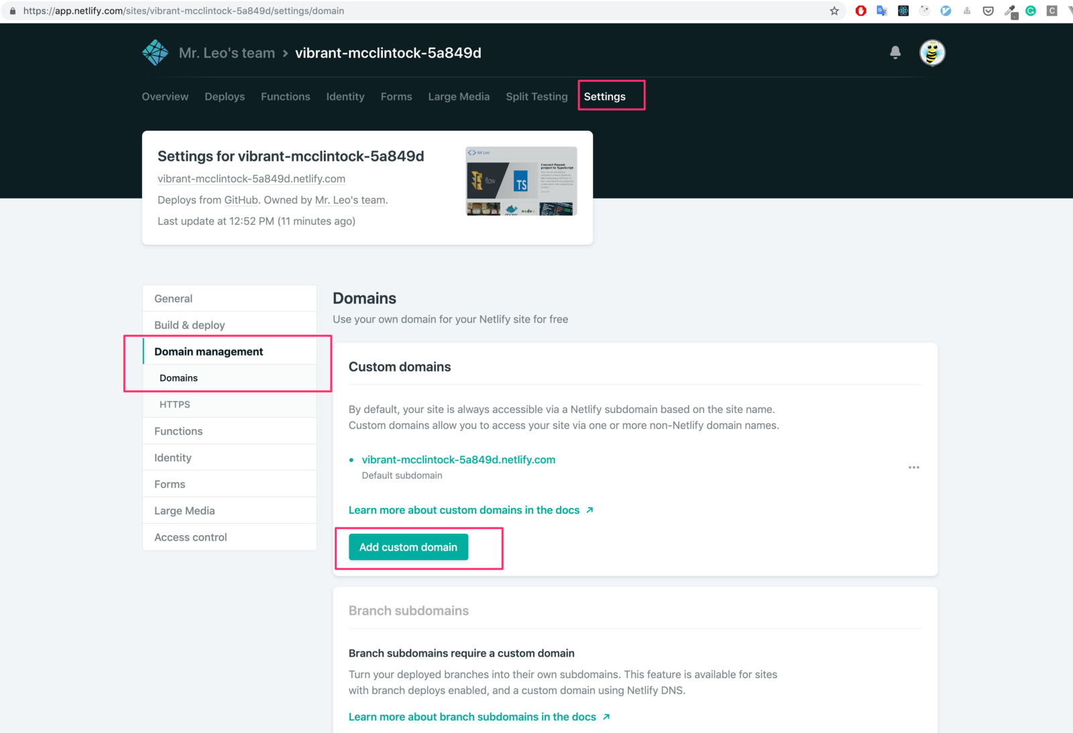Open the Forms top tab
The height and width of the screenshot is (733, 1073).
click(x=396, y=97)
